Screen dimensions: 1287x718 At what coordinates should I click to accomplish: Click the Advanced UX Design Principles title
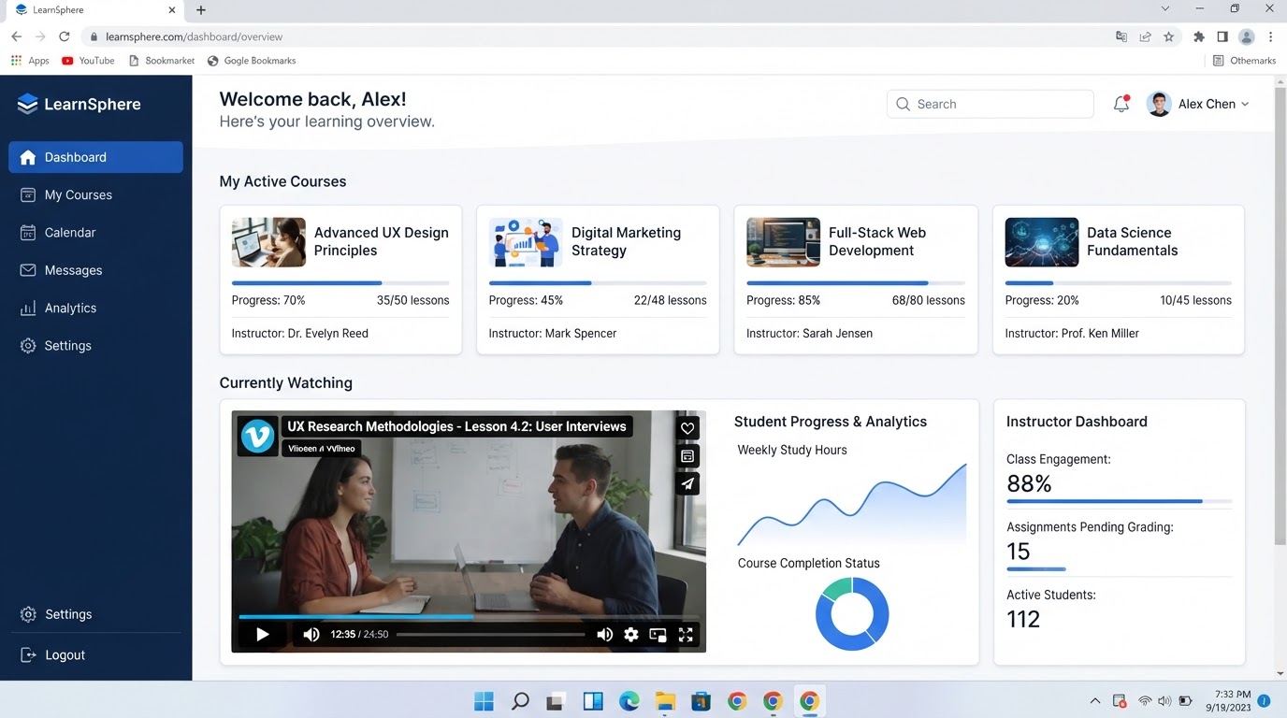[x=382, y=241]
